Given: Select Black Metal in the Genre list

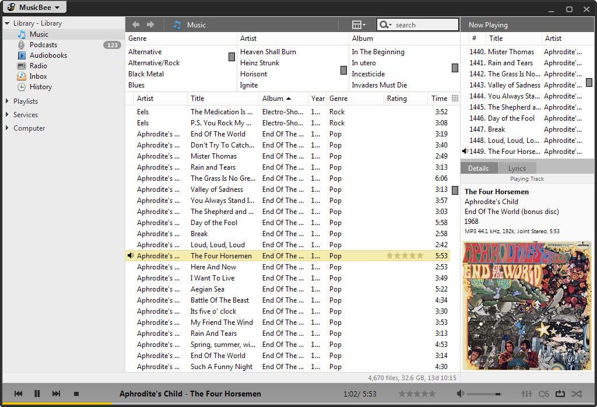Looking at the screenshot, I should click(x=146, y=74).
